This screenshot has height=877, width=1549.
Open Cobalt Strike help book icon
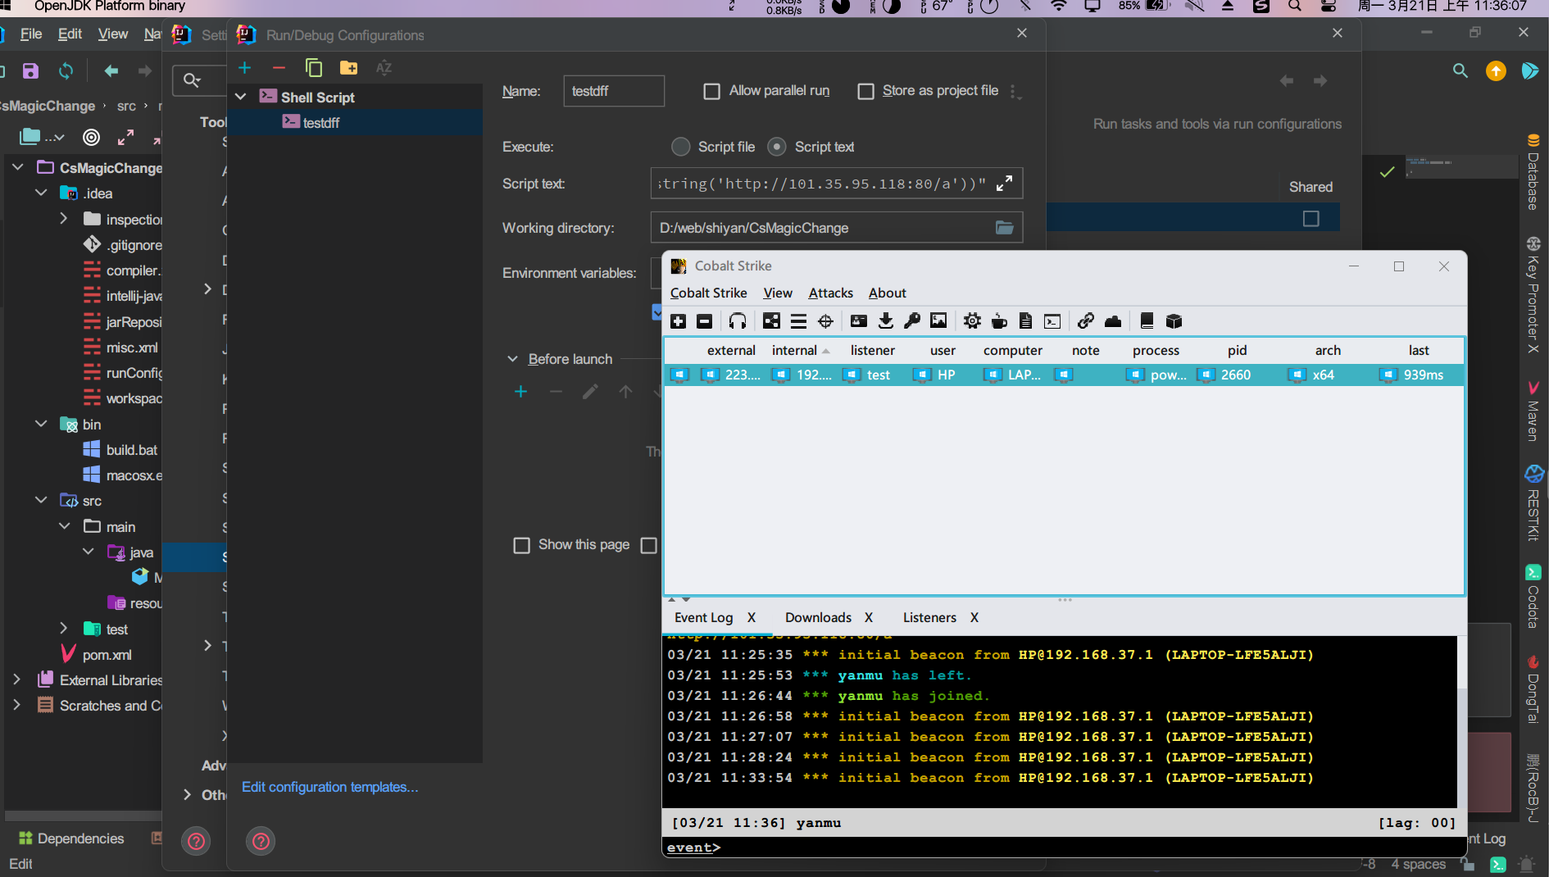[x=1147, y=321]
